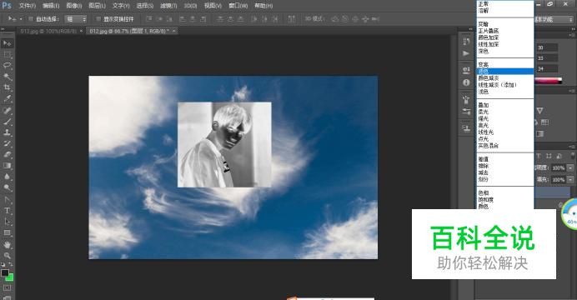This screenshot has height=300, width=577.
Task: Select the Move tool in toolbox
Action: [x=7, y=43]
